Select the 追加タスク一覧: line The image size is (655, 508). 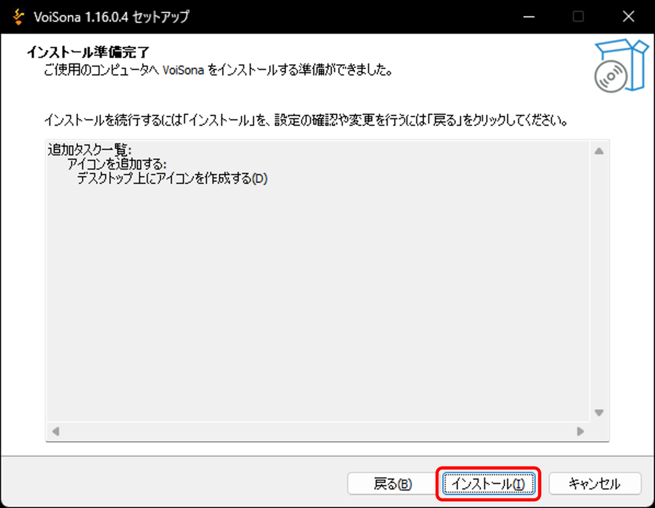[90, 150]
